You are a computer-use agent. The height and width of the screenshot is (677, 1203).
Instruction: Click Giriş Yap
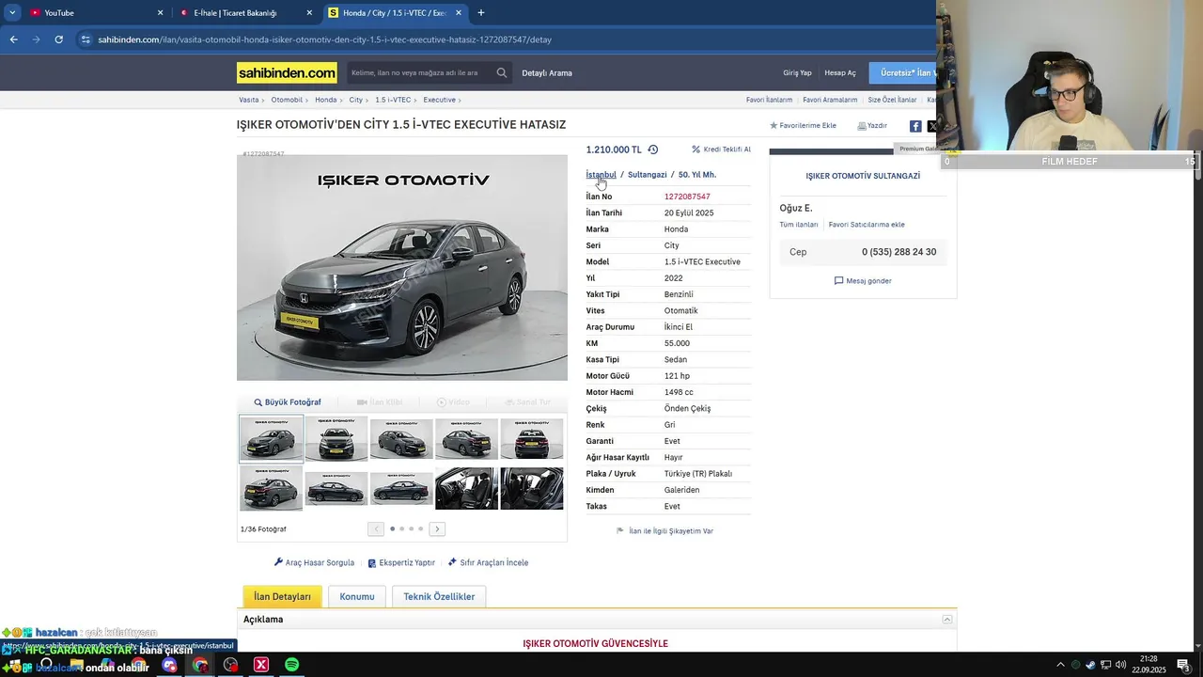click(x=797, y=72)
